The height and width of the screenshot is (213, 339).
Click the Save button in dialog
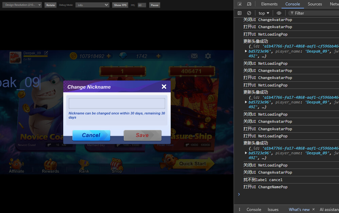pyautogui.click(x=142, y=135)
